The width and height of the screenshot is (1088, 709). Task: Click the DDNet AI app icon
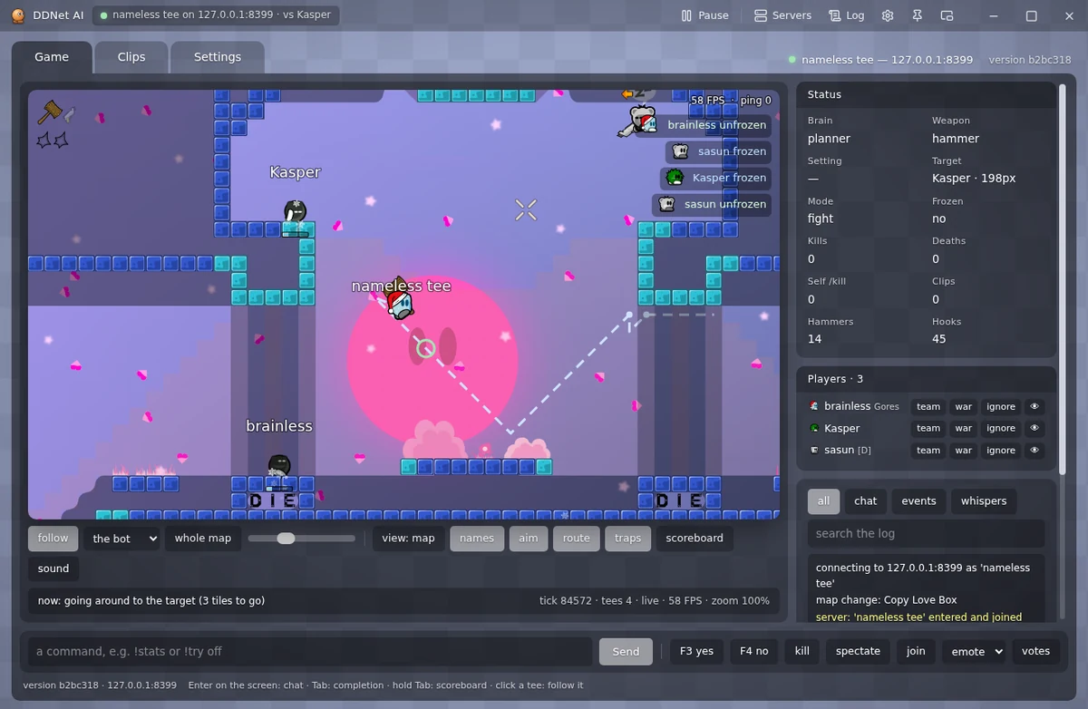coord(18,15)
